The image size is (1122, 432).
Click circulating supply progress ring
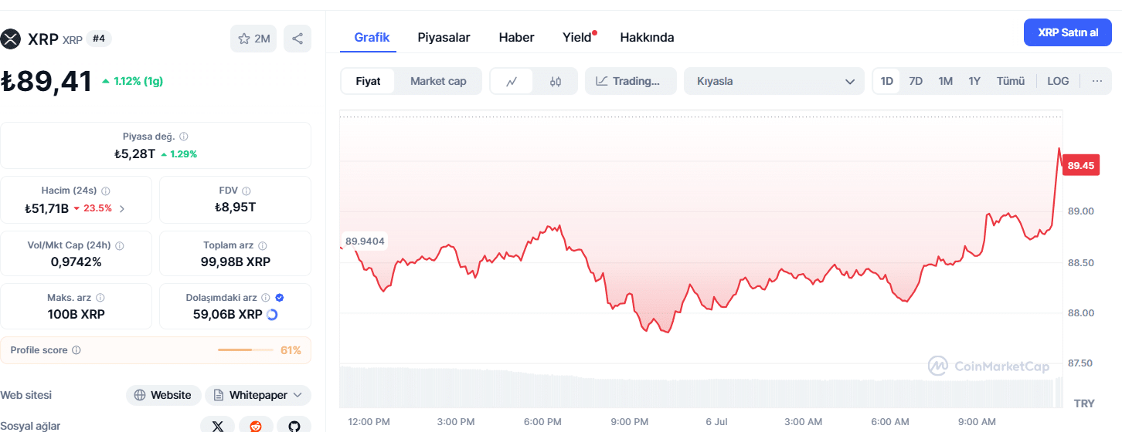tap(272, 315)
